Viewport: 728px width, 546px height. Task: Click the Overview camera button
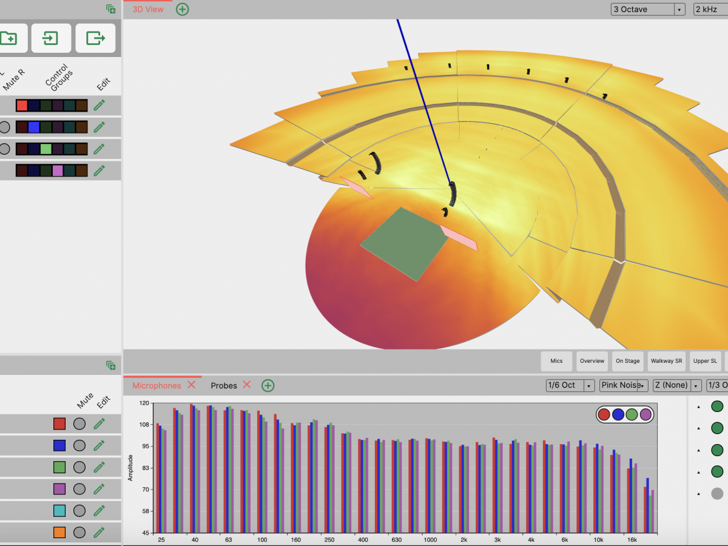click(x=591, y=361)
